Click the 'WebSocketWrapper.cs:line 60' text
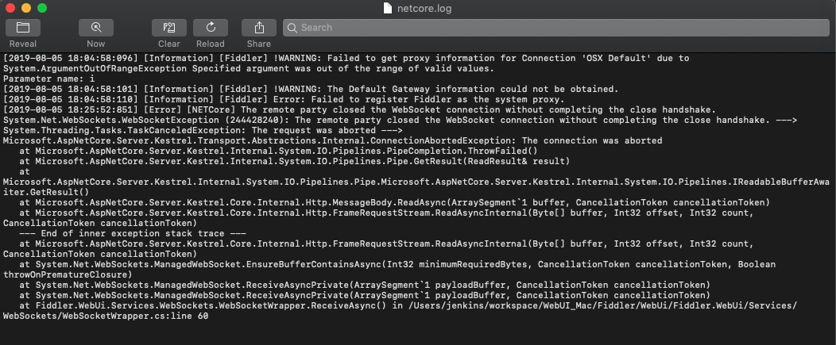The width and height of the screenshot is (836, 345). pyautogui.click(x=106, y=316)
